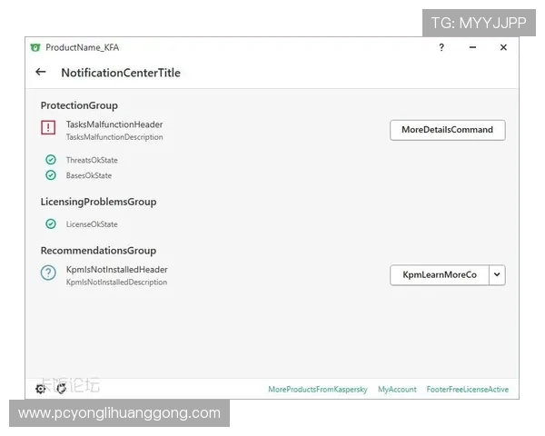Click the FooterFreeLicenseActive link
This screenshot has height=436, width=545.
(468, 390)
